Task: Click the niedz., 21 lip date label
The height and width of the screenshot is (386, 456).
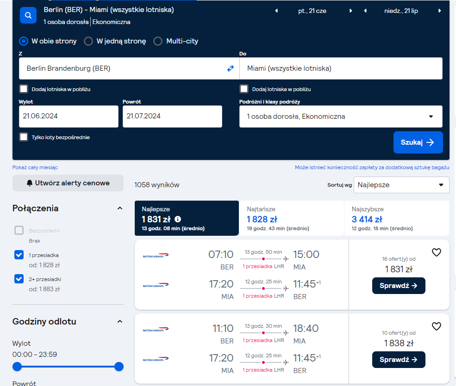Action: (401, 11)
